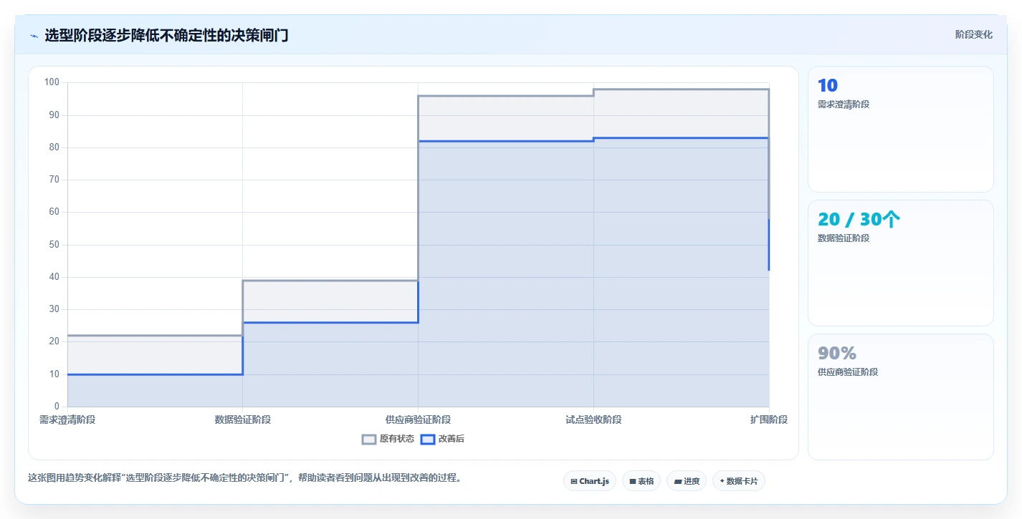Click the x-axis label 扩围阶段

(769, 419)
